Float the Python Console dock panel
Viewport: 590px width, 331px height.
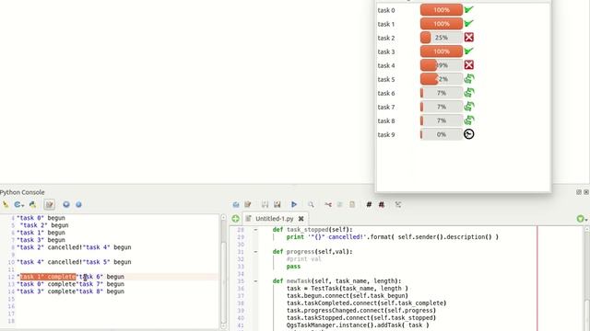(x=579, y=192)
